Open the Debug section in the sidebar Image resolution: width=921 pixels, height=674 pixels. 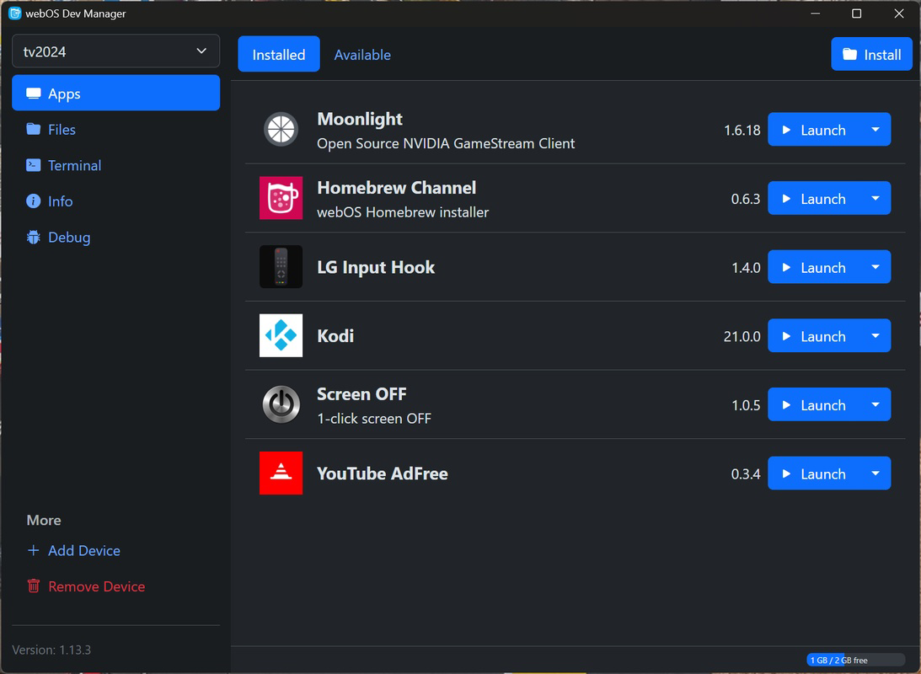pyautogui.click(x=67, y=237)
